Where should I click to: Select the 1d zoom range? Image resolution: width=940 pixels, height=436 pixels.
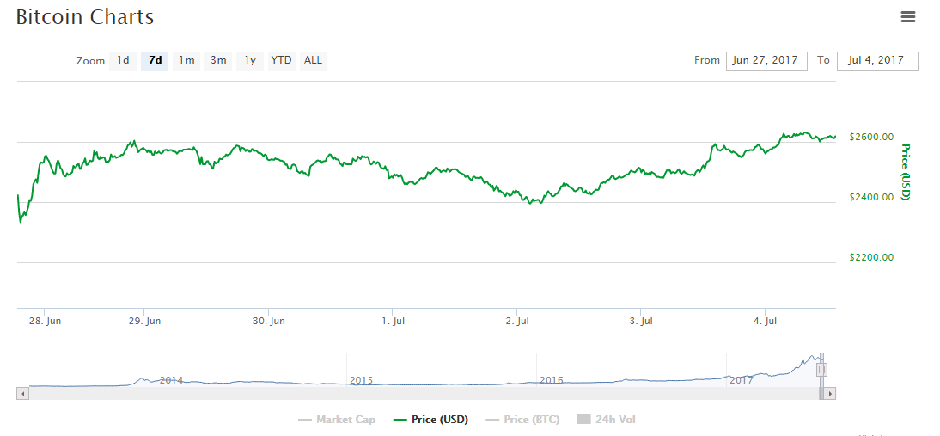pyautogui.click(x=123, y=60)
